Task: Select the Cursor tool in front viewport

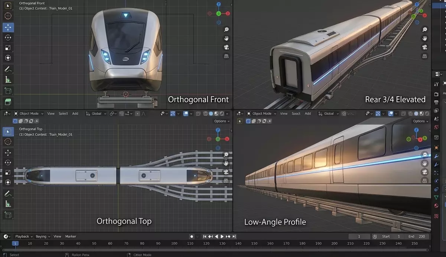Action: pyautogui.click(x=8, y=16)
